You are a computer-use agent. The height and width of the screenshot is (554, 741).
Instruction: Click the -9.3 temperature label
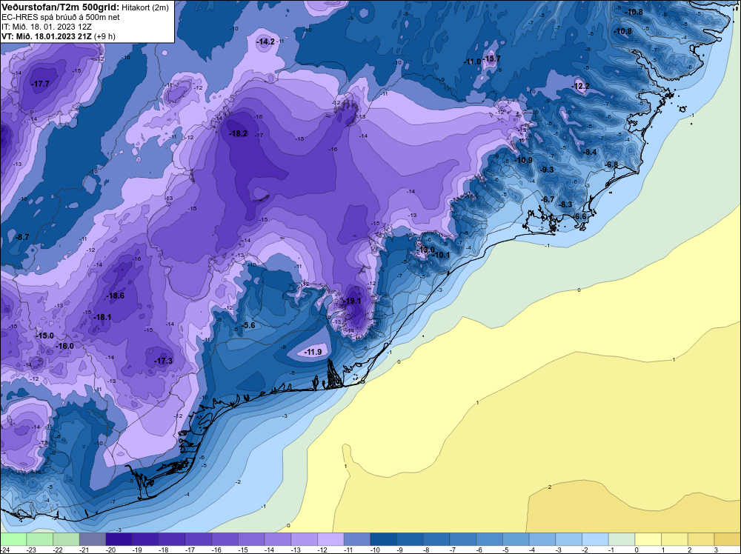[x=547, y=170]
